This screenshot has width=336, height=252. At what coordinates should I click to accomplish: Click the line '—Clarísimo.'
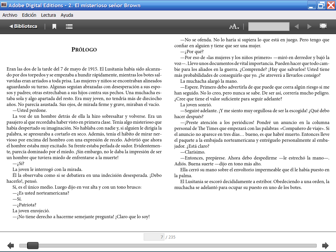(x=193, y=152)
